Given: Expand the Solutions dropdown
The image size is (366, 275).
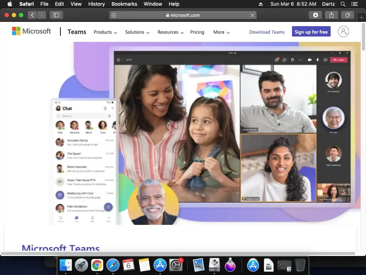Looking at the screenshot, I should point(137,32).
